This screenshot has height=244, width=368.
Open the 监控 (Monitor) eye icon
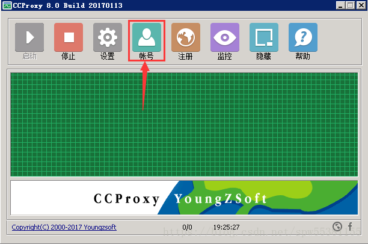[x=225, y=37]
